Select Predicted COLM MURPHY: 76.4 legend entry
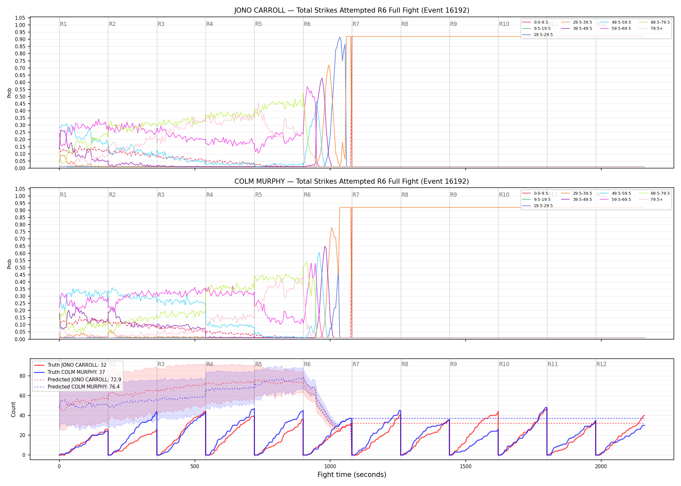 tap(77, 387)
